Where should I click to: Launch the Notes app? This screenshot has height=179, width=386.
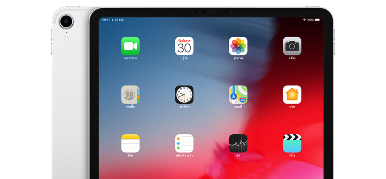pos(130,143)
